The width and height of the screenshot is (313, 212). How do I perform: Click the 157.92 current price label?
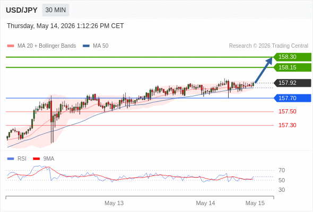(x=292, y=83)
